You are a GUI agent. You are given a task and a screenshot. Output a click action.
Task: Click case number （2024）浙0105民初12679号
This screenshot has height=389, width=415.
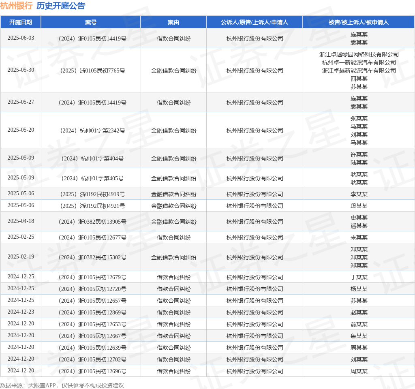[91, 277]
